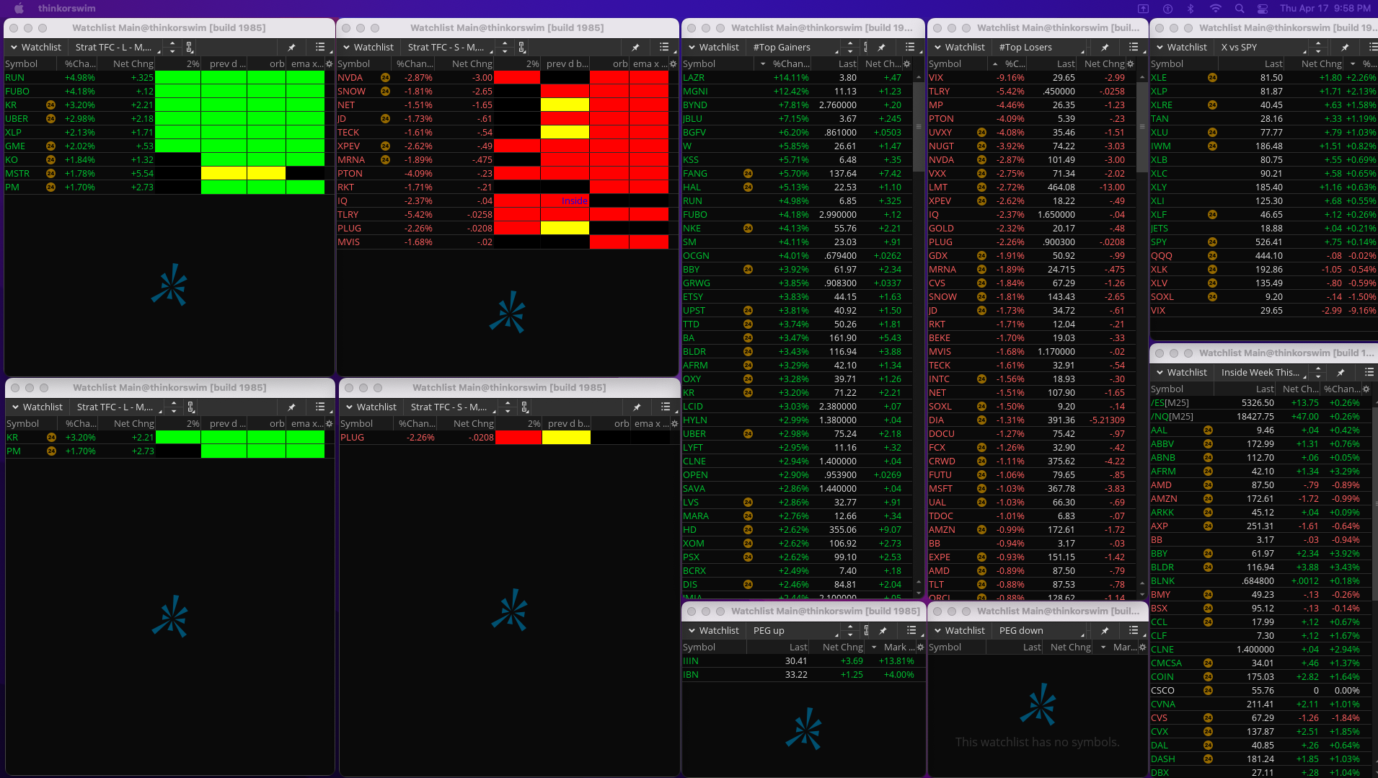The image size is (1378, 778).
Task: Pin the #Top Gainers watchlist gadget
Action: (881, 48)
